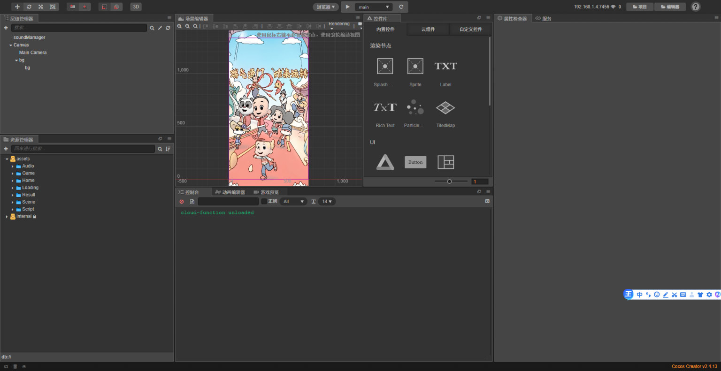Click the 编辑器 folder button

[x=670, y=7]
